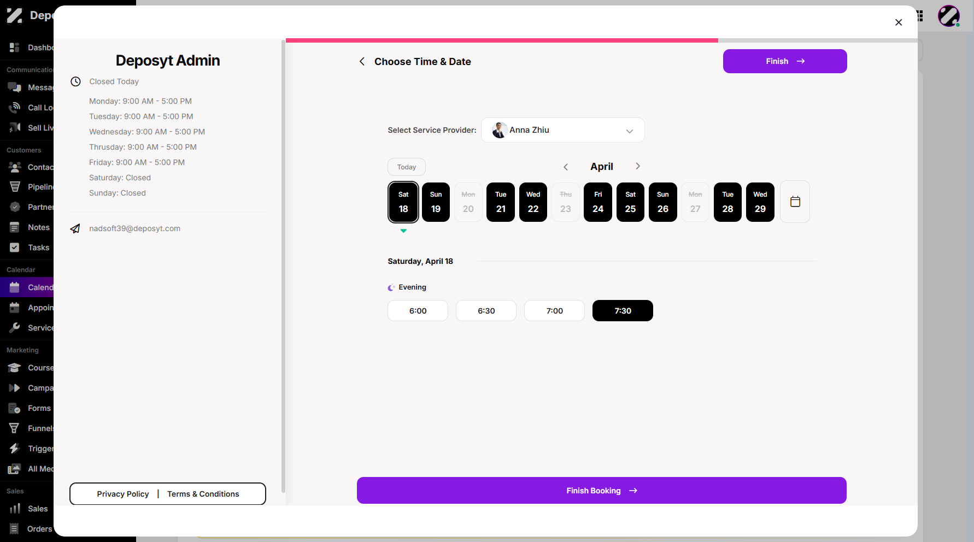Image resolution: width=974 pixels, height=542 pixels.
Task: Click the Finish button at top
Action: 785,61
